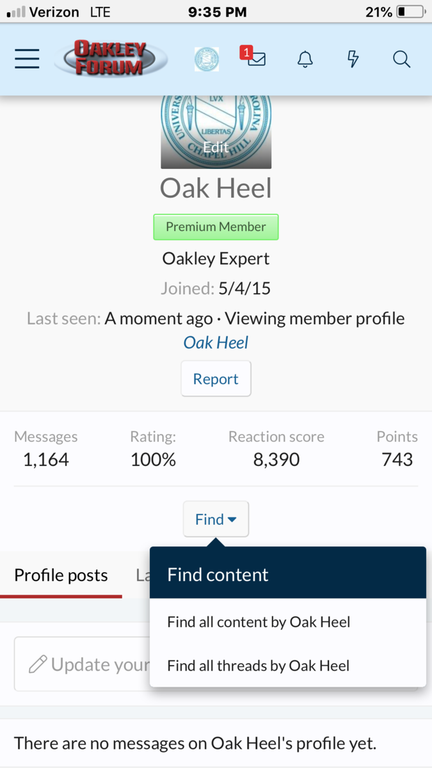This screenshot has width=432, height=768.
Task: Click the Update your status field
Action: tap(96, 664)
